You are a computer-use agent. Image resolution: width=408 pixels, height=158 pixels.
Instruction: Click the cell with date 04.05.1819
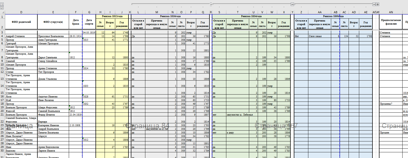[89, 33]
